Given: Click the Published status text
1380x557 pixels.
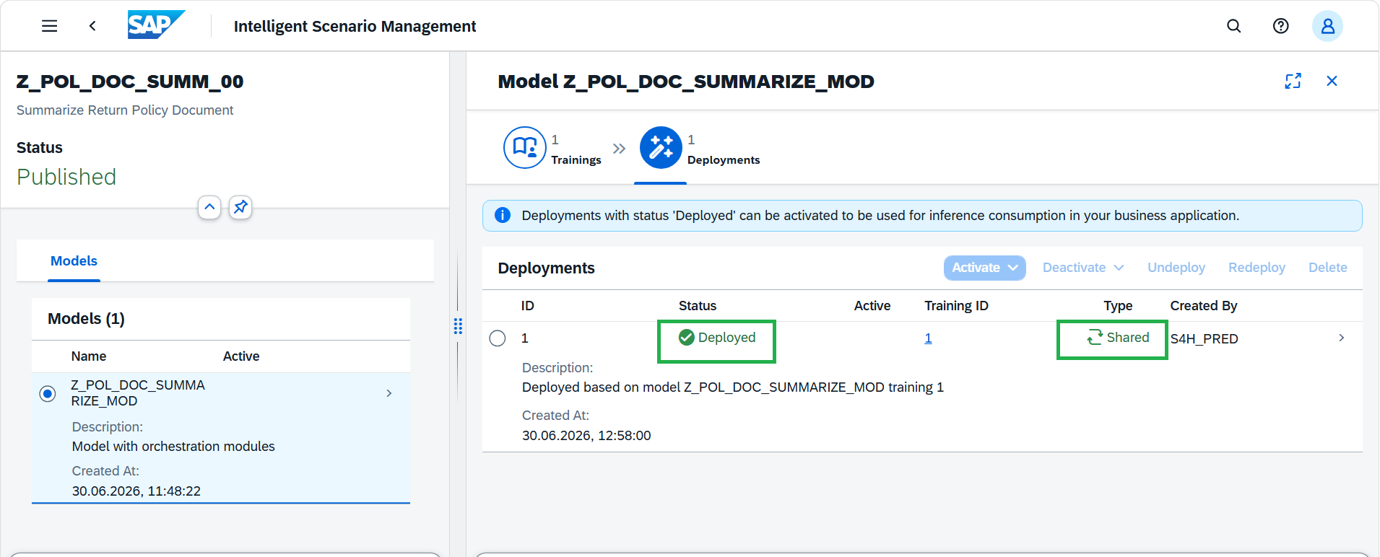Looking at the screenshot, I should tap(66, 177).
